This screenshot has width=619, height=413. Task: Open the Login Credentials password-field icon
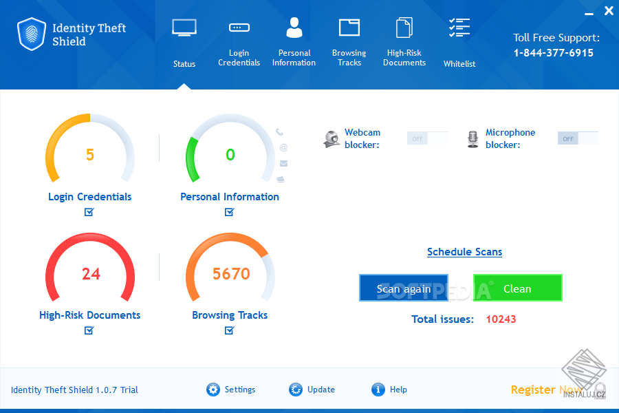pos(239,28)
